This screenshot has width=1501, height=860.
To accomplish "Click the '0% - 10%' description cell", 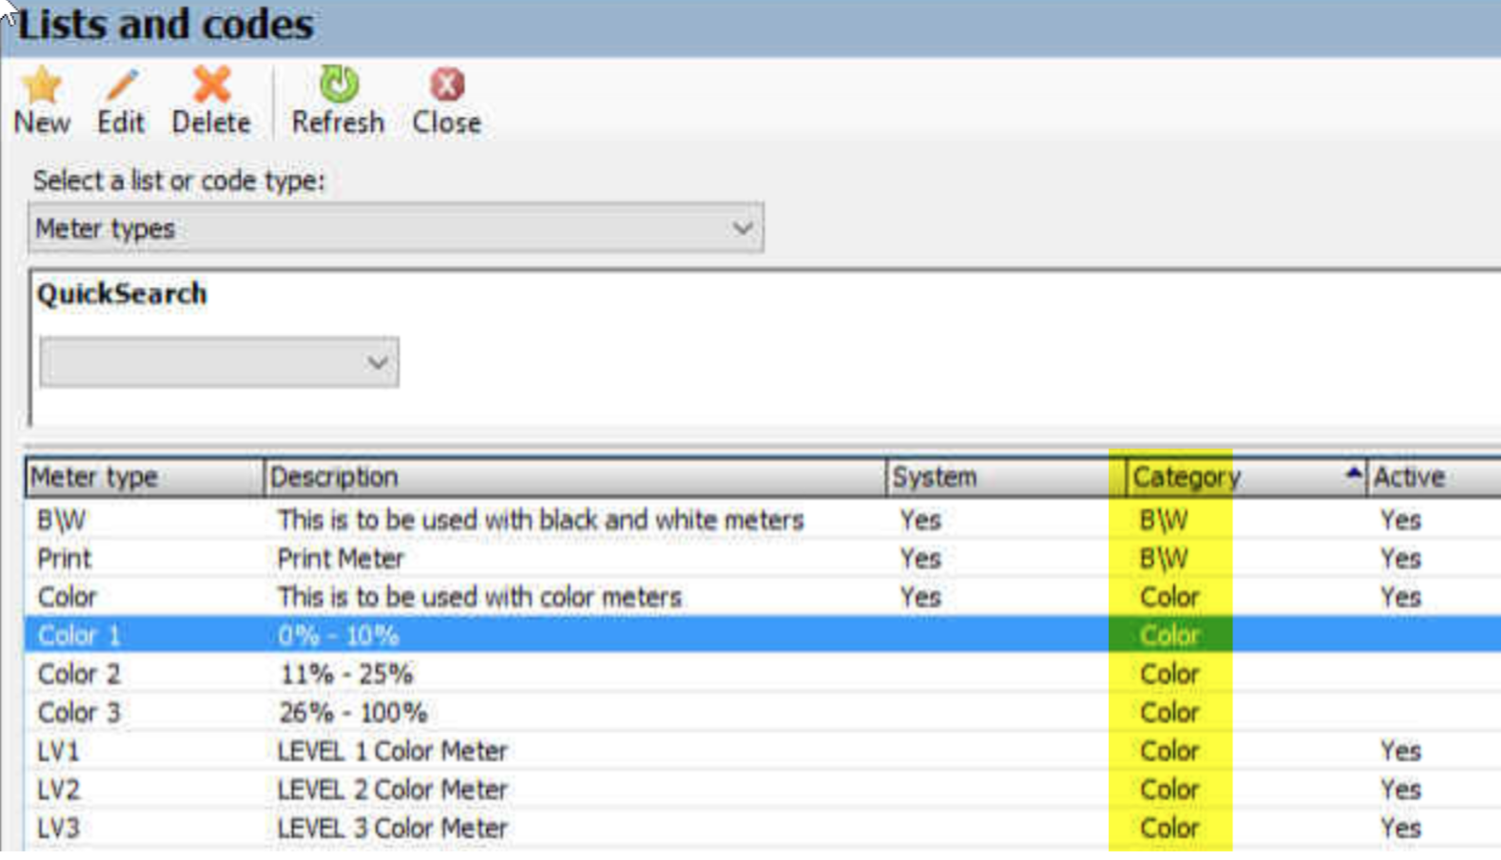I will [x=338, y=636].
